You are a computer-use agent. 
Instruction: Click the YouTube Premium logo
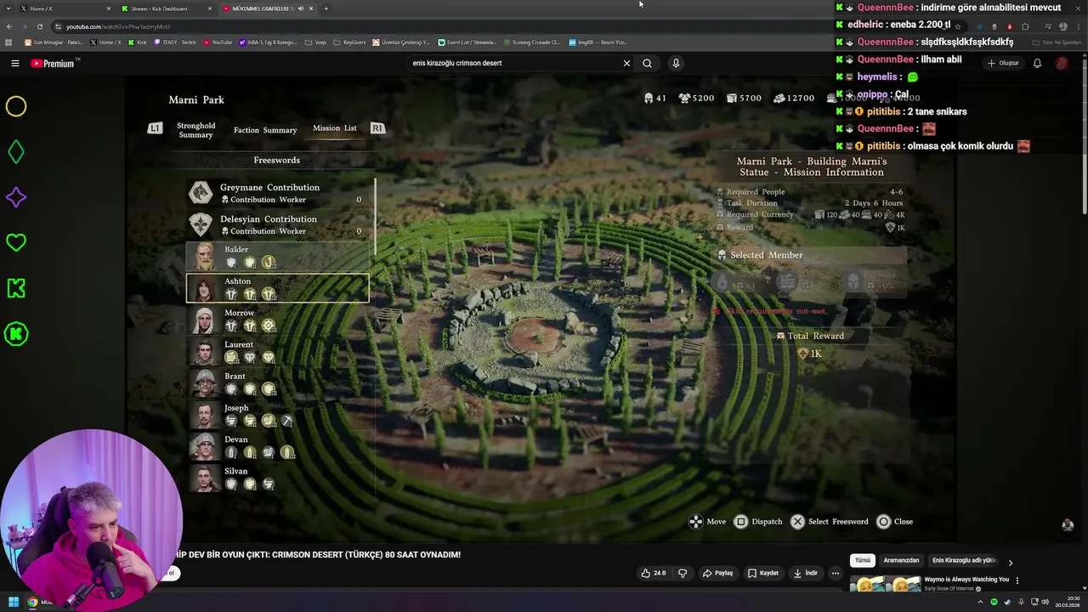point(53,63)
